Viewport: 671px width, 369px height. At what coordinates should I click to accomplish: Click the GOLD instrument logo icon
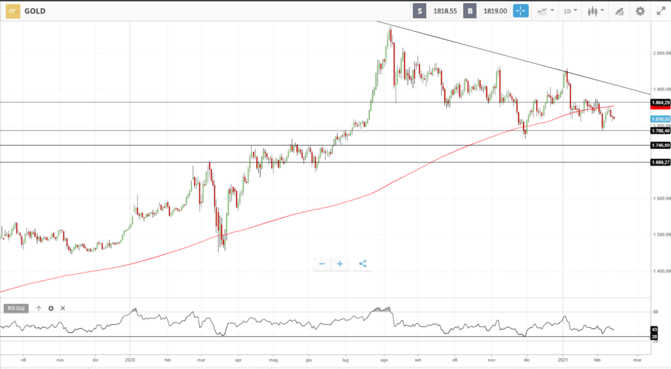[13, 11]
